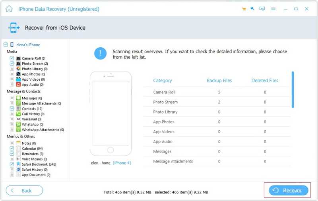Click the App Audio music icon
The height and width of the screenshot is (201, 318).
(18, 85)
